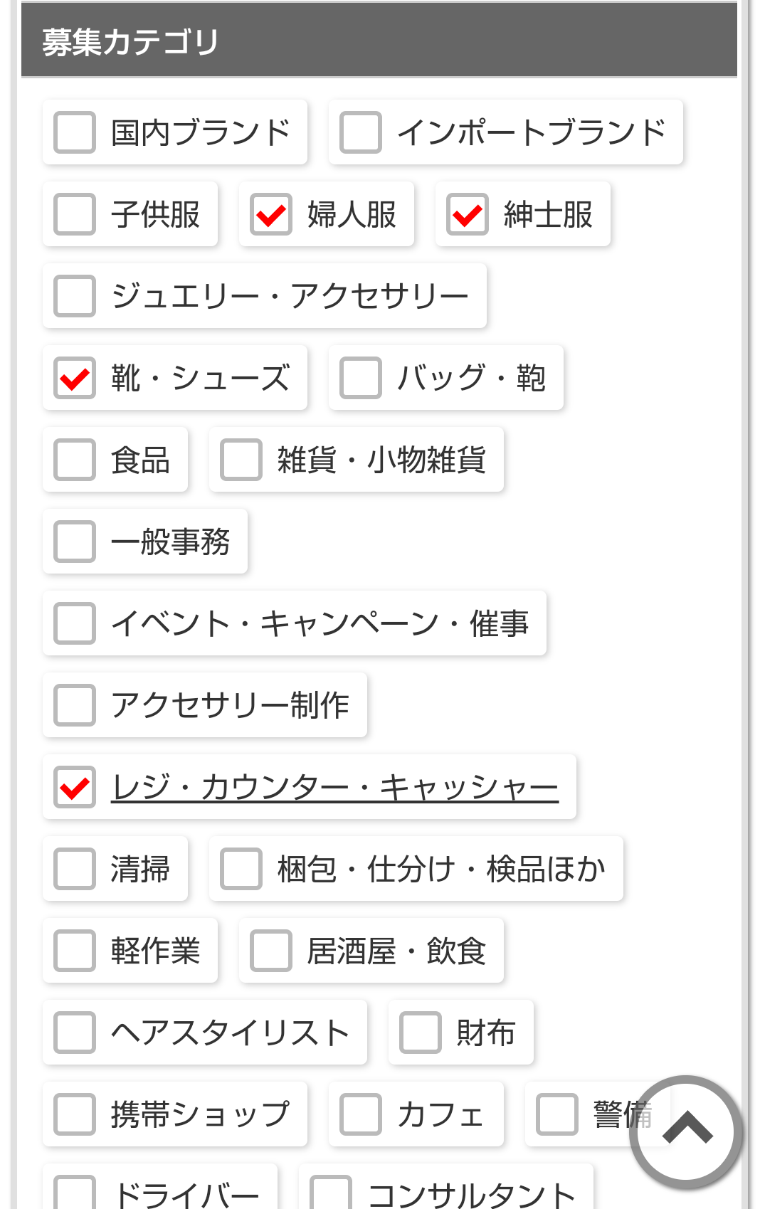The height and width of the screenshot is (1209, 760).
Task: Check the 清掃 checkbox
Action: 75,869
